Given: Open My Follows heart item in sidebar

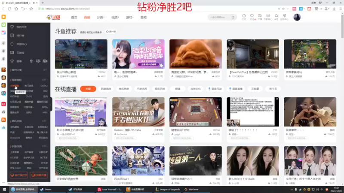Looking at the screenshot, I should click(18, 27).
